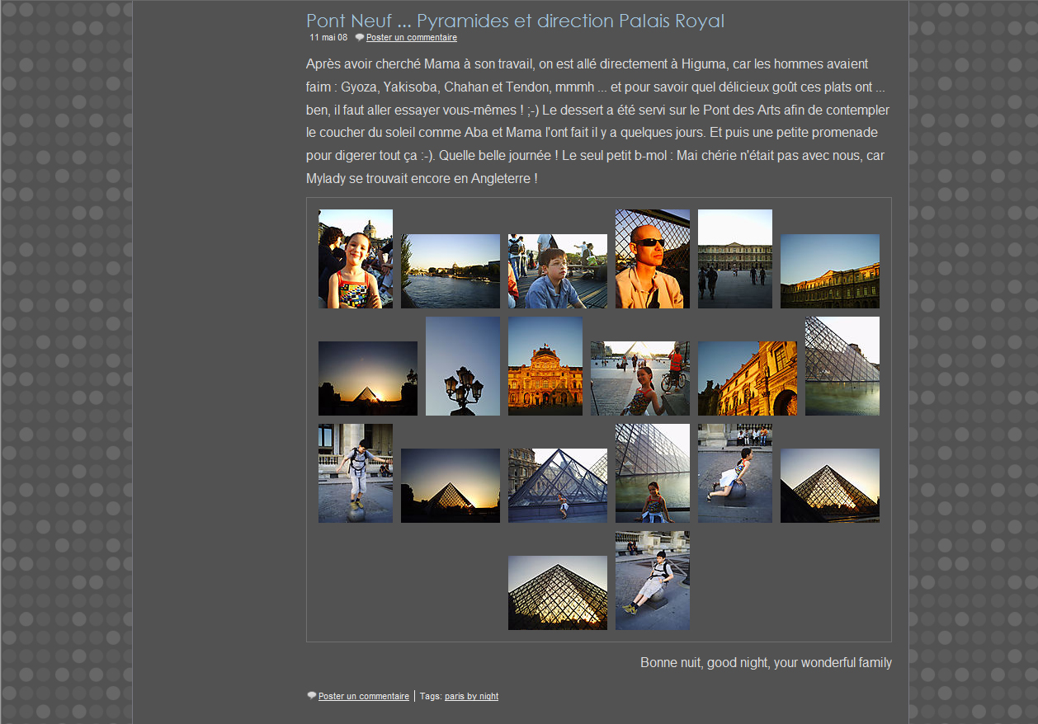Open the last-row photo of boy sitting
Image resolution: width=1038 pixels, height=724 pixels.
tap(653, 581)
